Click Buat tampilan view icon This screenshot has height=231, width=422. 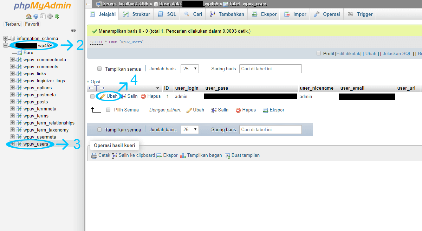point(227,155)
